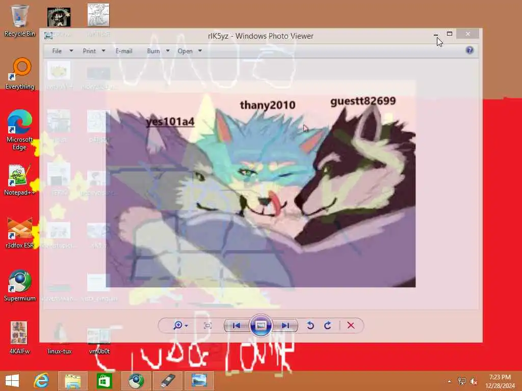
Task: Switch to Photo Viewer taskbar button
Action: click(x=199, y=381)
